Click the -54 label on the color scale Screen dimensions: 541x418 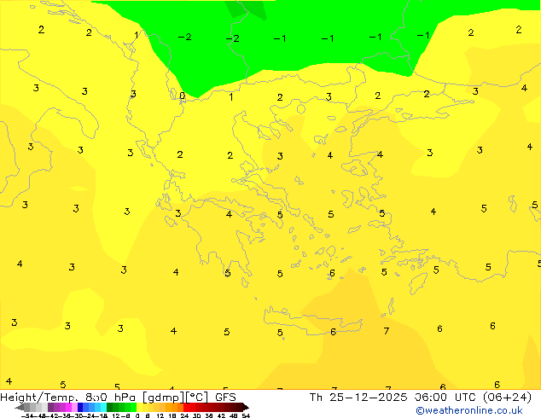[27, 416]
